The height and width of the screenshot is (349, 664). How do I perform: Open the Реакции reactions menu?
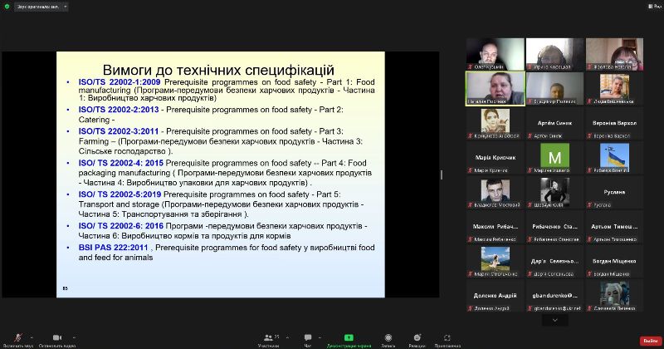[x=417, y=341]
